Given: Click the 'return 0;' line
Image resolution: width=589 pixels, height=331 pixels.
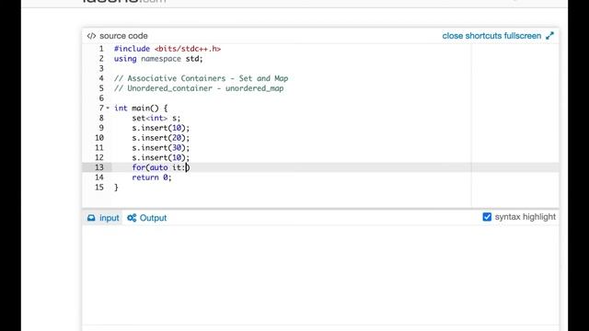Looking at the screenshot, I should tap(152, 177).
